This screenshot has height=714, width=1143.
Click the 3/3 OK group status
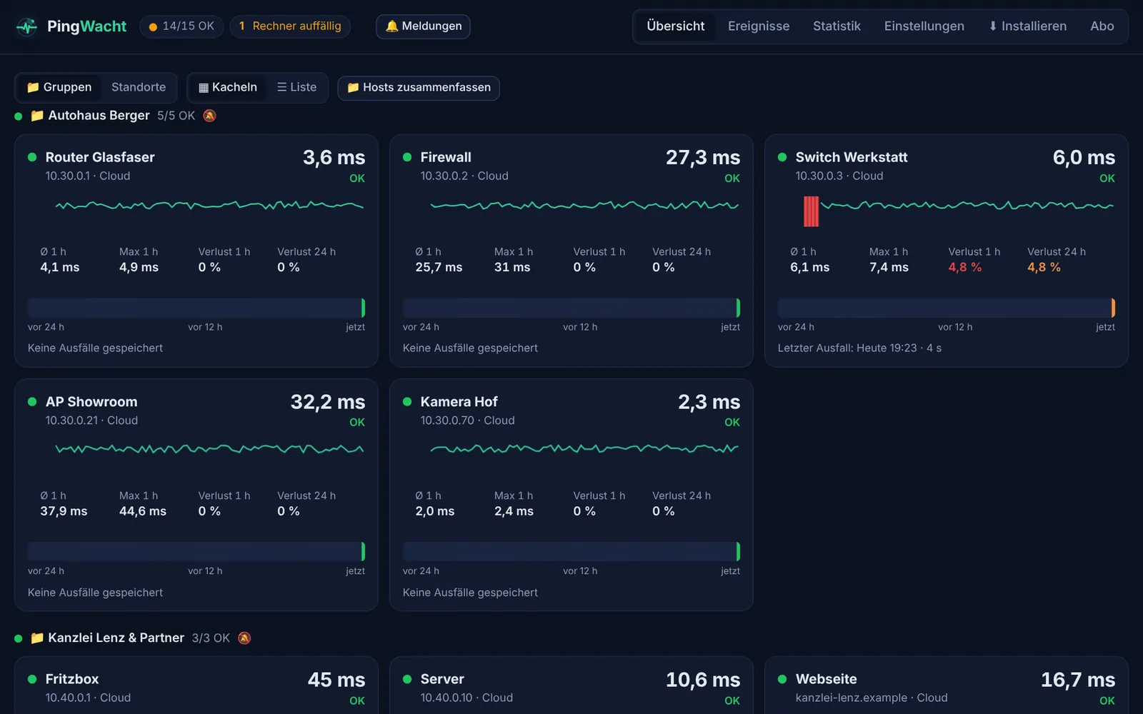(211, 638)
